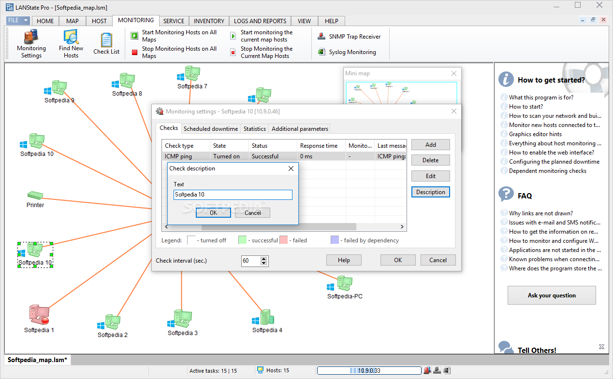
Task: Switch to the HOME ribbon tab
Action: click(x=45, y=21)
